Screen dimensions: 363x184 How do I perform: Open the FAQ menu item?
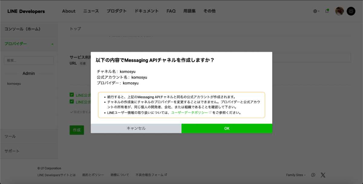tap(171, 11)
